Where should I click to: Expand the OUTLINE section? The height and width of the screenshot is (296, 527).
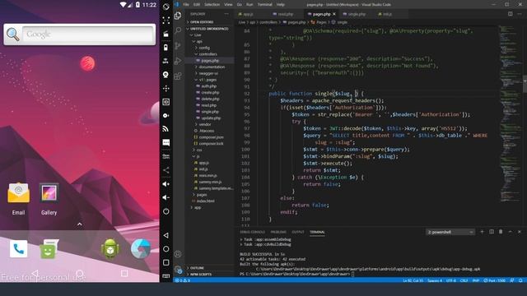pos(197,268)
